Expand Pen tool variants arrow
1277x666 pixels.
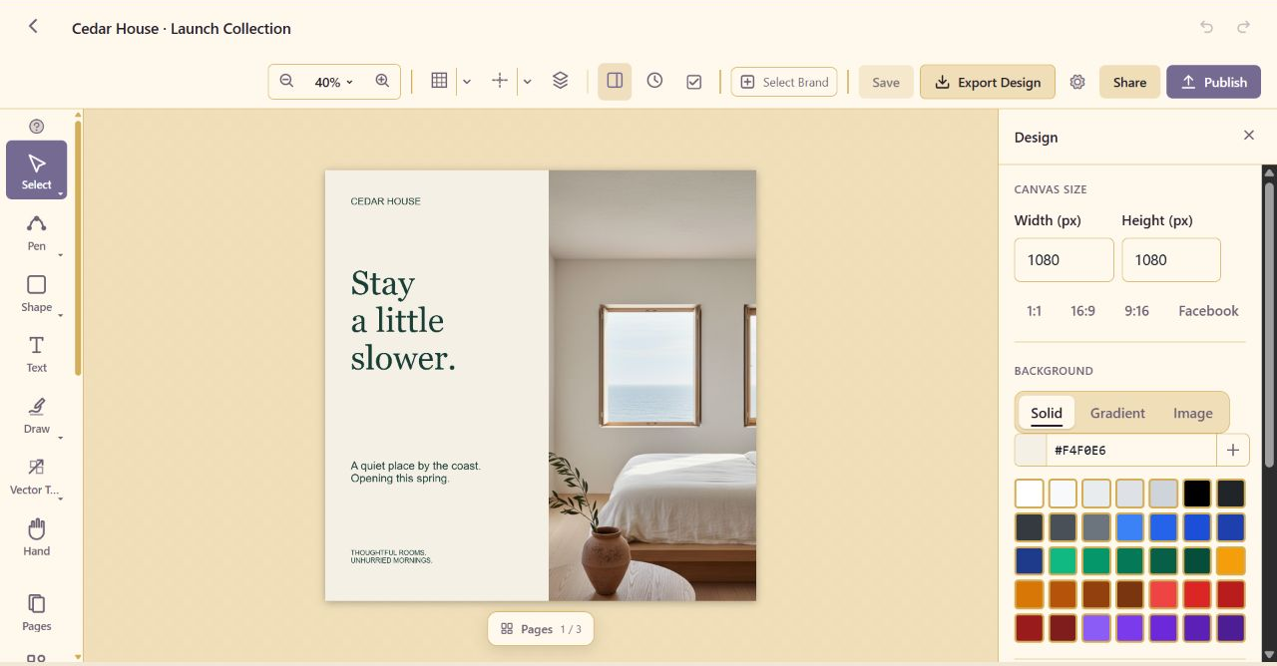pos(61,255)
